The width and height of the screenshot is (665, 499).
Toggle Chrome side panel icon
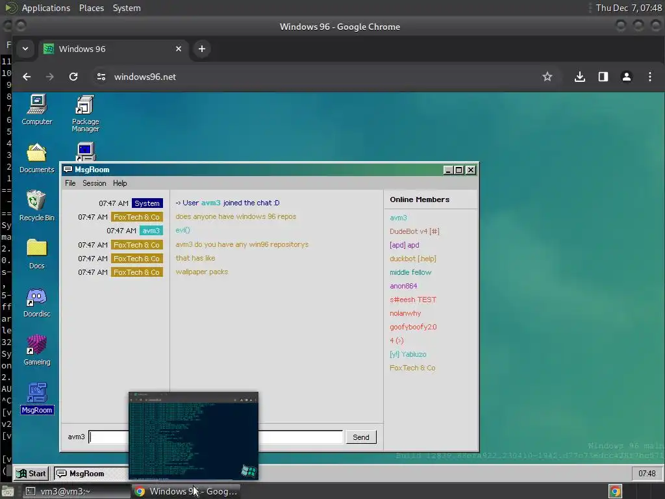tap(603, 77)
